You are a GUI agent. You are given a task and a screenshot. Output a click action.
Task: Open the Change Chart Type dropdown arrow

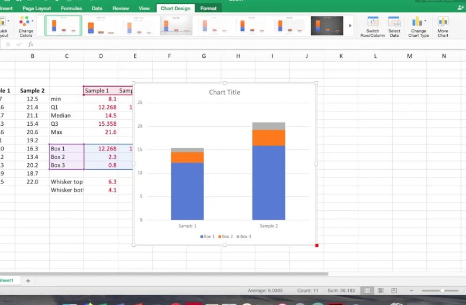(425, 21)
